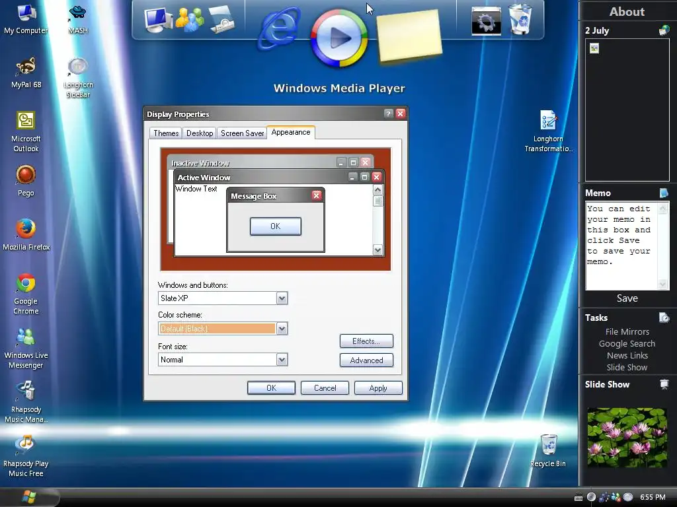Click the on-screen keyboard tray icon

pyautogui.click(x=578, y=498)
